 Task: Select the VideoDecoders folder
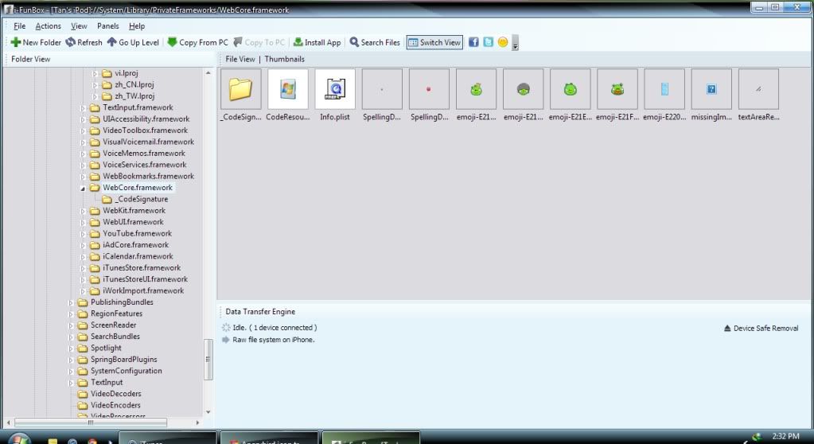coord(115,394)
